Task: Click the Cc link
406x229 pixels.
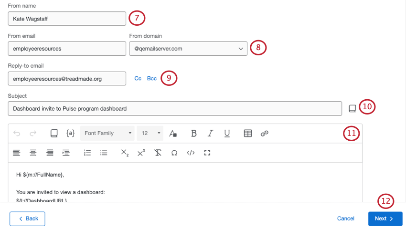Action: (138, 78)
